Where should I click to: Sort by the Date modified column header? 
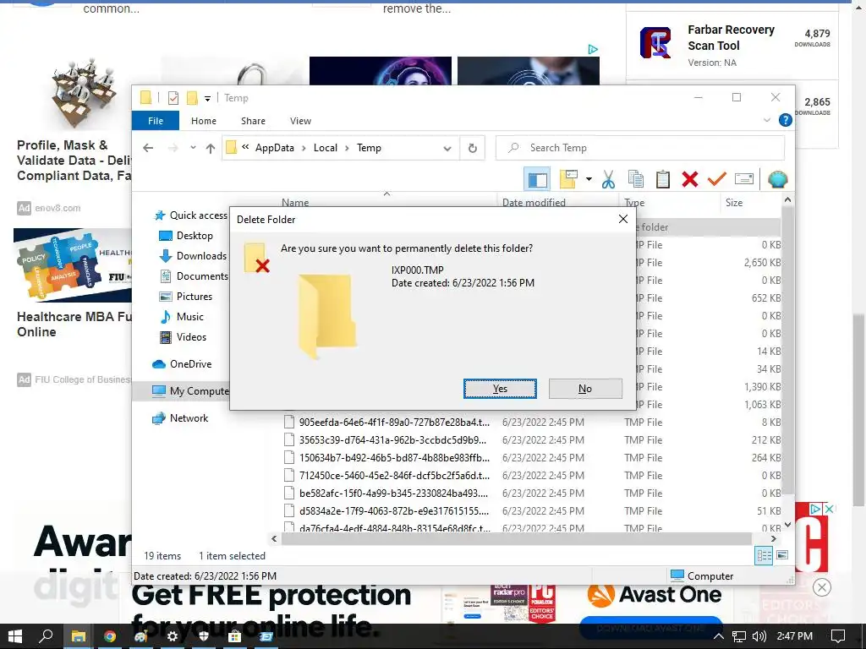point(534,203)
